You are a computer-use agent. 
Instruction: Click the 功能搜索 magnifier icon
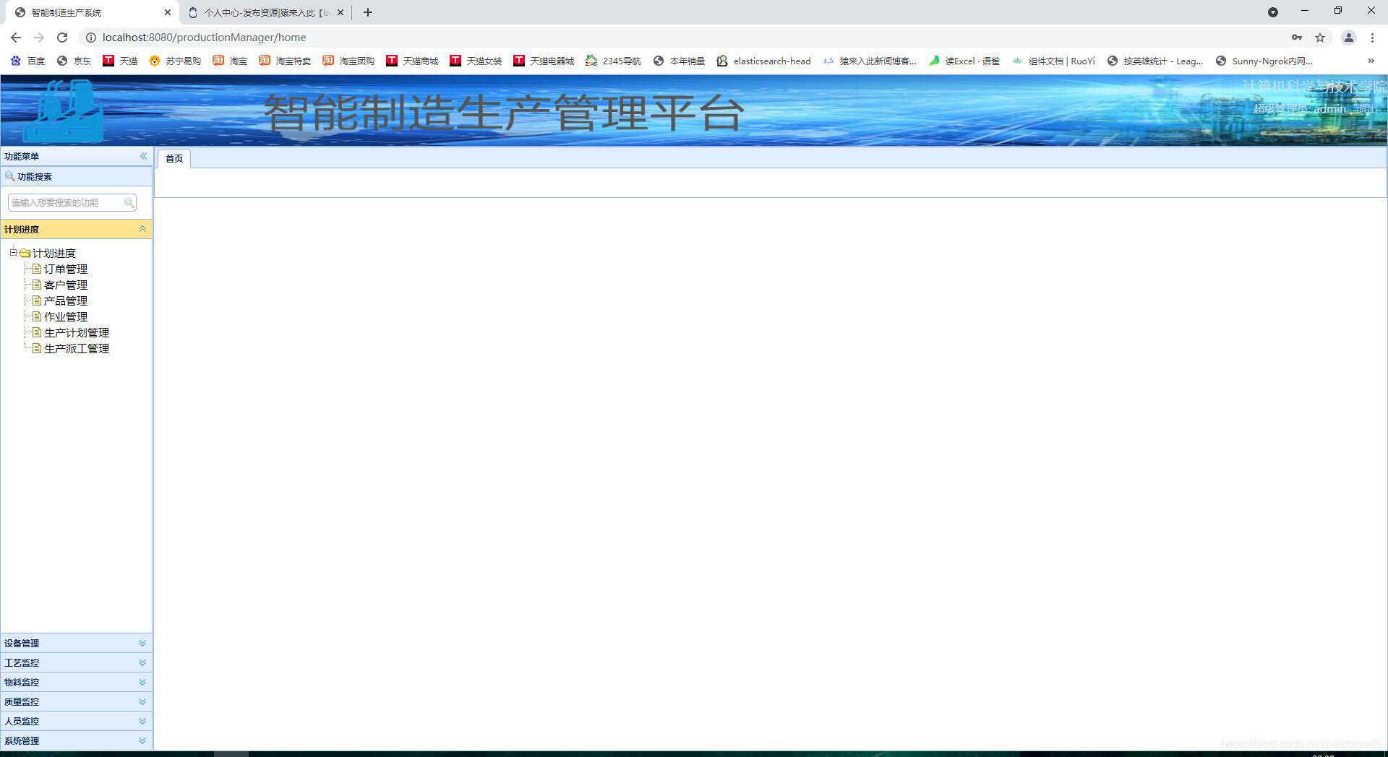pyautogui.click(x=10, y=176)
